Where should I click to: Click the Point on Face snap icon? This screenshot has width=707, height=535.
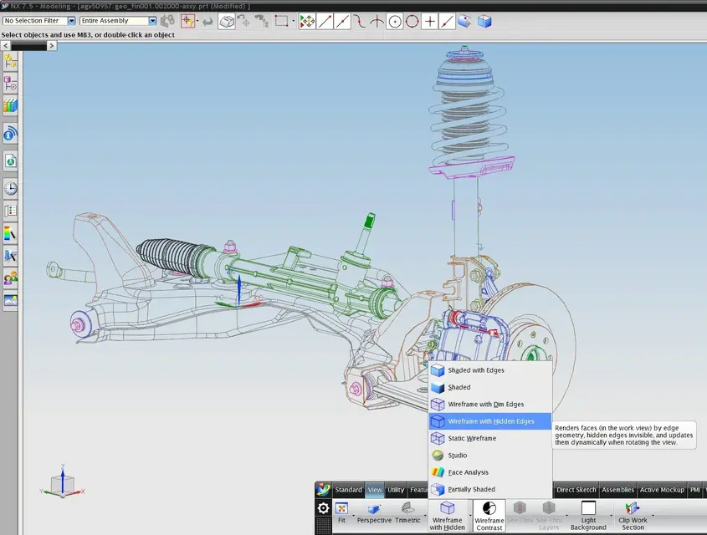[464, 21]
